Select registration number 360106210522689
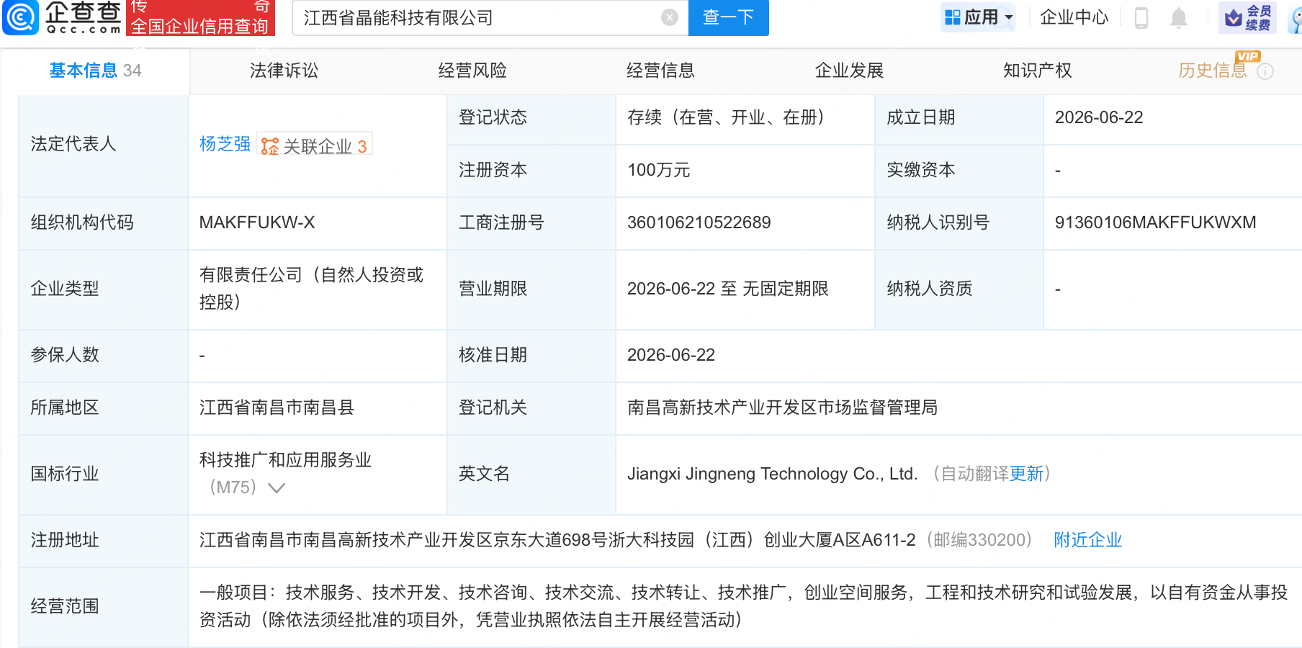 tap(699, 222)
